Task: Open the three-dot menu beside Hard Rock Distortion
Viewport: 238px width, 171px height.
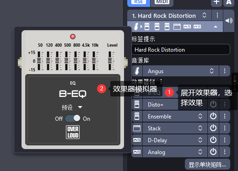Action: click(x=217, y=15)
